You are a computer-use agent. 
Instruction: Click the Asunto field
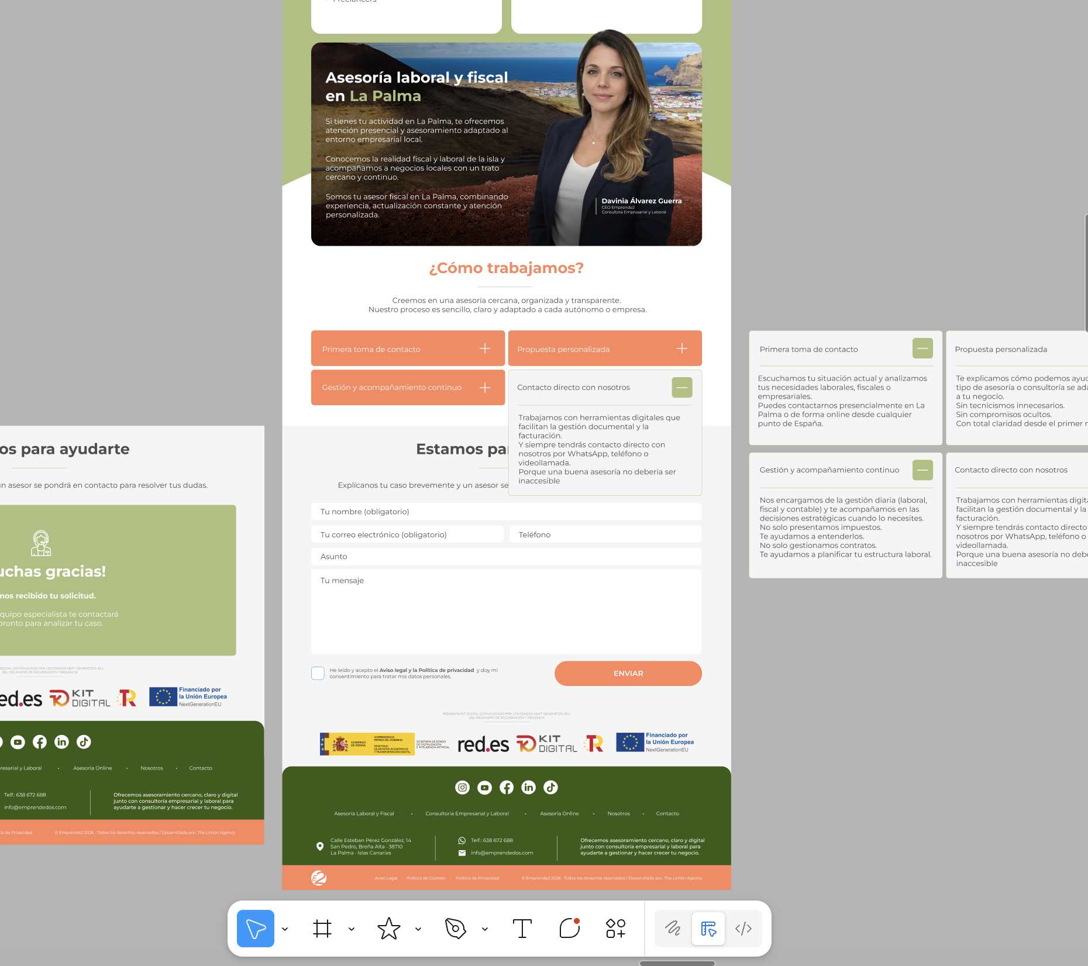506,557
